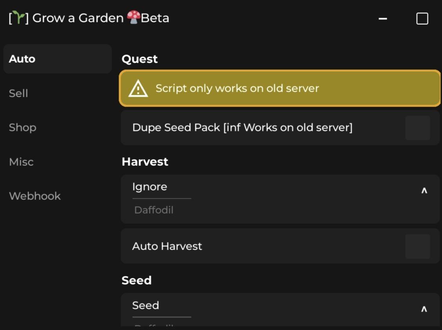Click the warning triangle icon
The image size is (442, 330).
coord(138,89)
